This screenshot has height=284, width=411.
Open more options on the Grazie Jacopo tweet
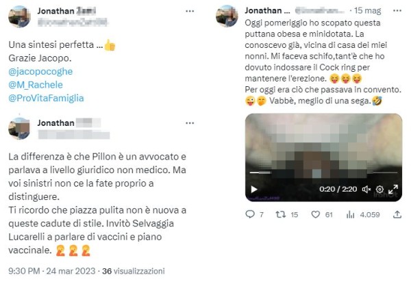190,11
